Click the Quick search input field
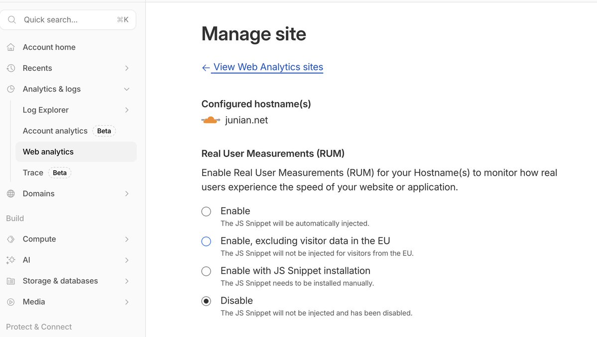Viewport: 597px width, 337px height. [x=68, y=20]
